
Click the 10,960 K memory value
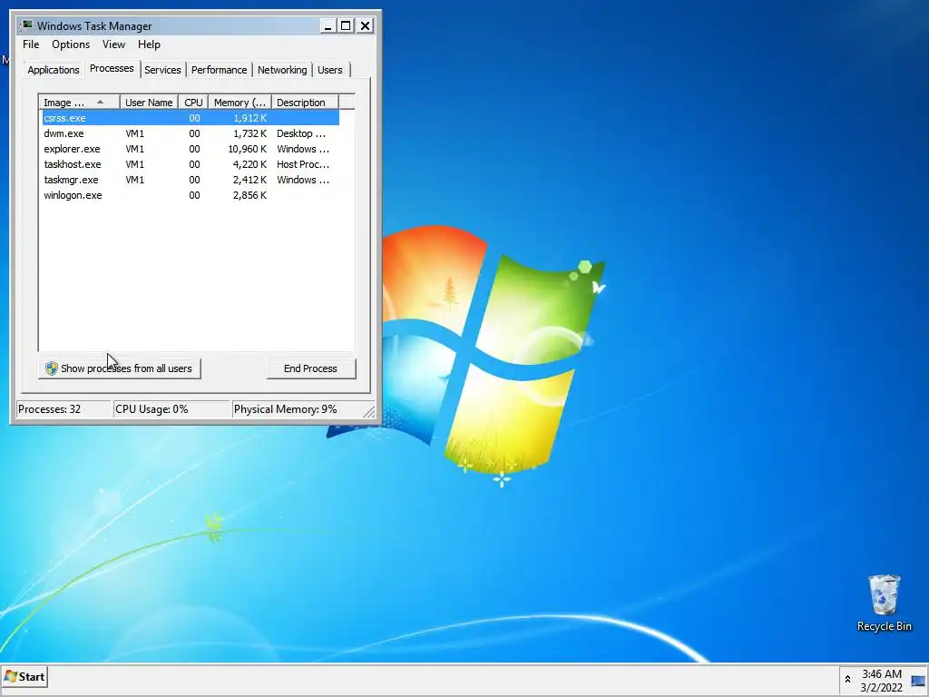pyautogui.click(x=247, y=149)
